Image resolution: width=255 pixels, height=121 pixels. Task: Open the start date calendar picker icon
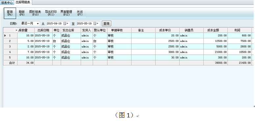click(66, 24)
